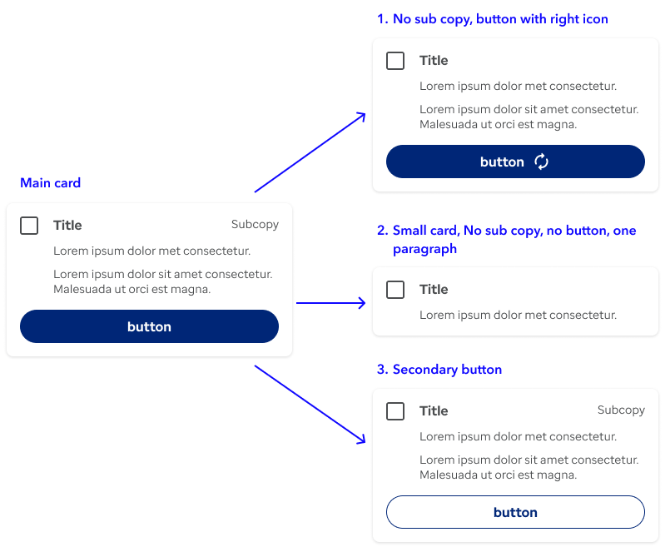Click the refresh icon in the dark button
Screen dimensions: 670x552
tap(541, 162)
